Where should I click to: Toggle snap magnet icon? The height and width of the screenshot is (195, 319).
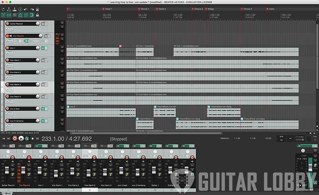click(x=32, y=15)
